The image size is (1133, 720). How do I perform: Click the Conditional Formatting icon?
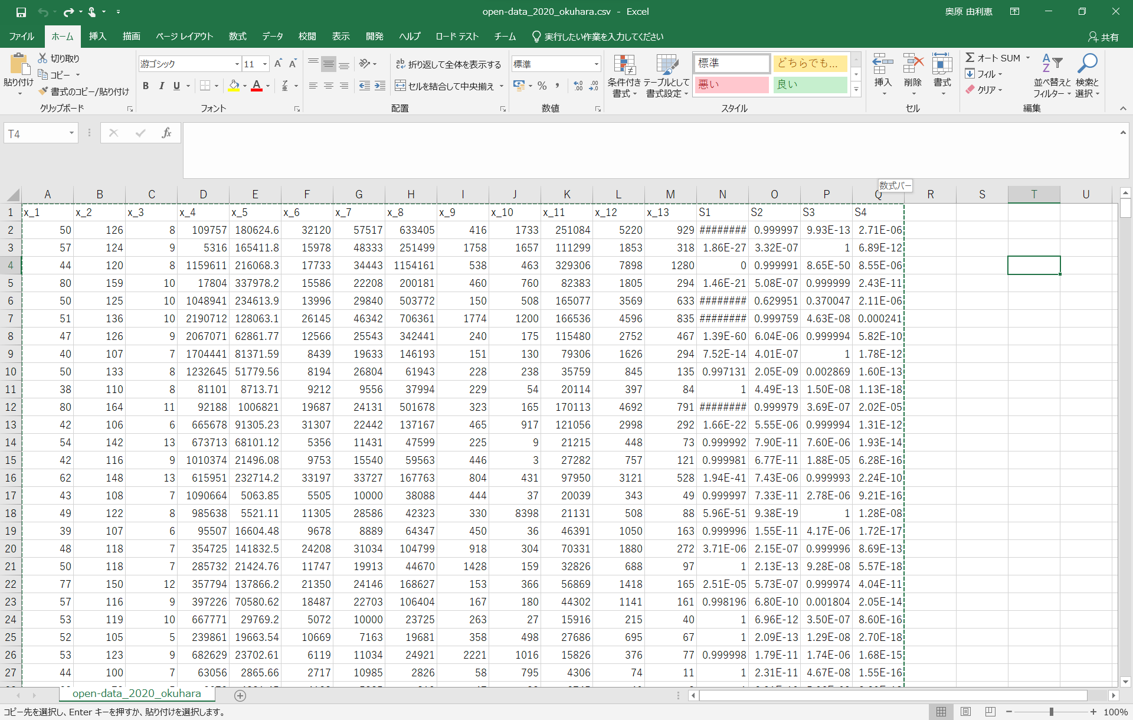pyautogui.click(x=624, y=66)
